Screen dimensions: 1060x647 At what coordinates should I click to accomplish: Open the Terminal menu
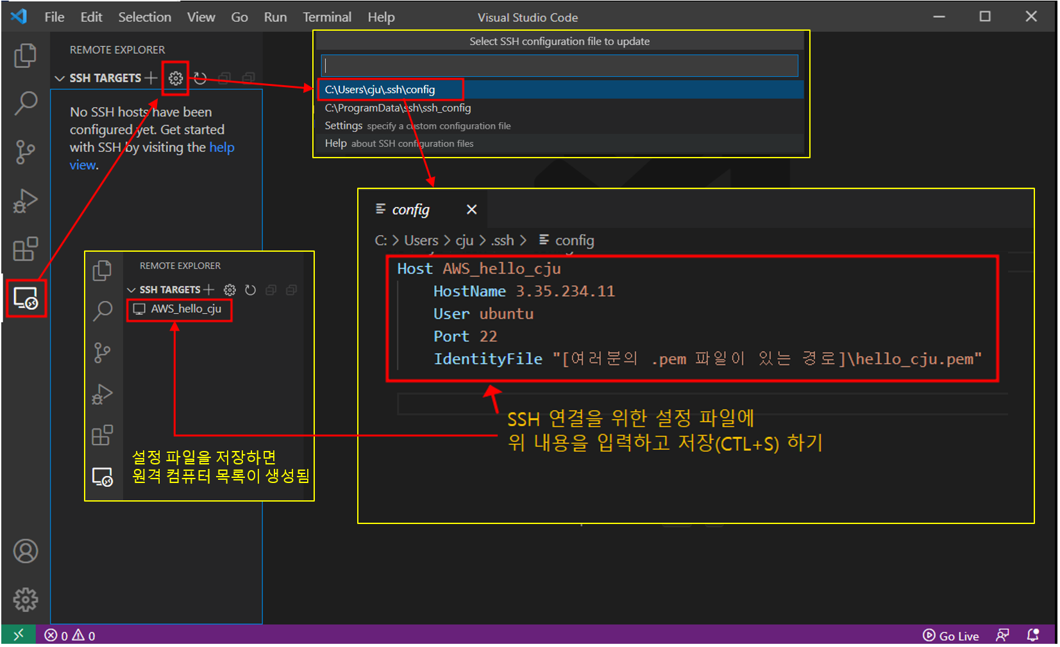327,17
